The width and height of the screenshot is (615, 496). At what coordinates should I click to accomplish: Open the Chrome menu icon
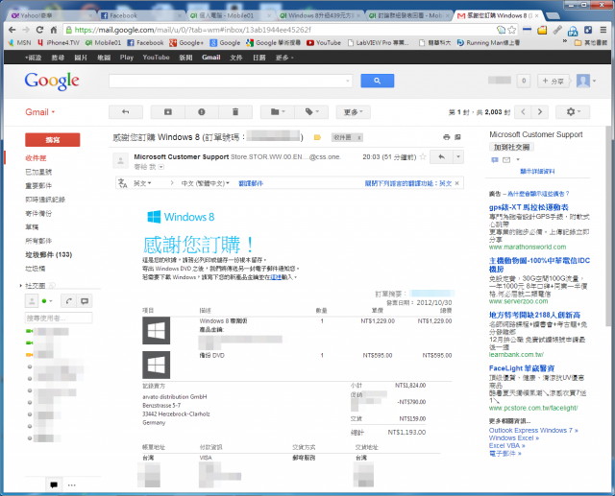pos(603,30)
